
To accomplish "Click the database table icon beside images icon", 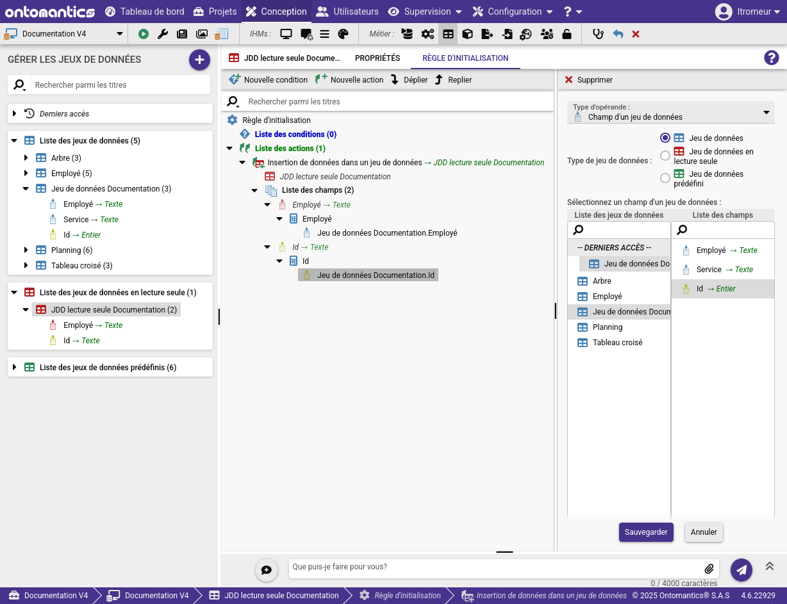I will (222, 34).
